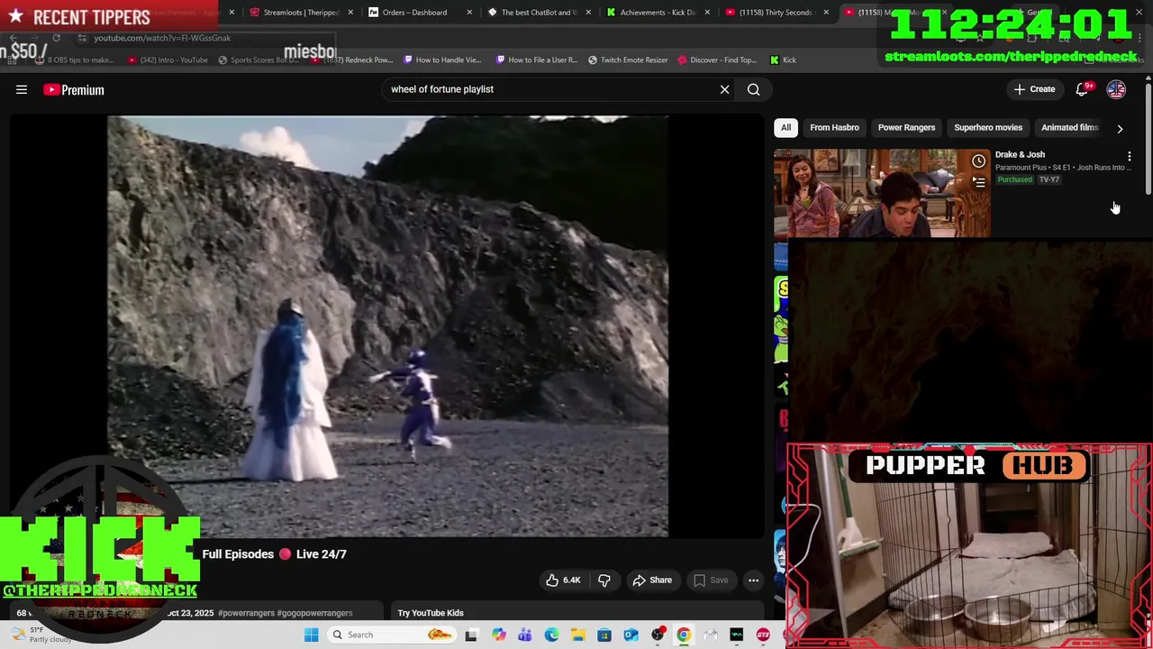Open the account avatar menu

[x=1116, y=89]
